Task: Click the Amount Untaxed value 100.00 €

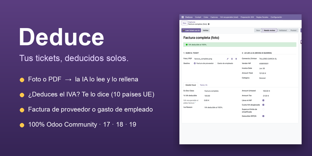Action: pos(266,91)
